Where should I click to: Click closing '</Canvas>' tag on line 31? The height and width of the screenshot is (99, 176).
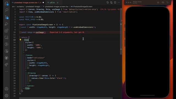pos(30,86)
